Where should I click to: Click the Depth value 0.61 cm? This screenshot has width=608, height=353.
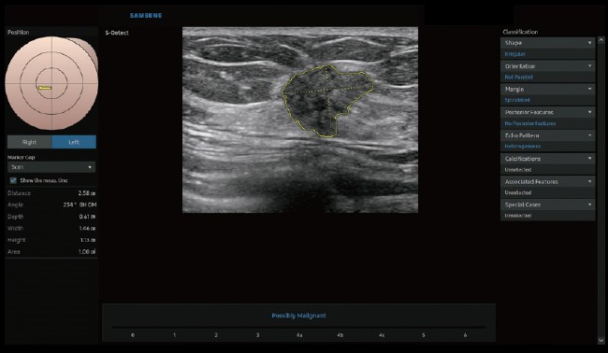pos(87,217)
